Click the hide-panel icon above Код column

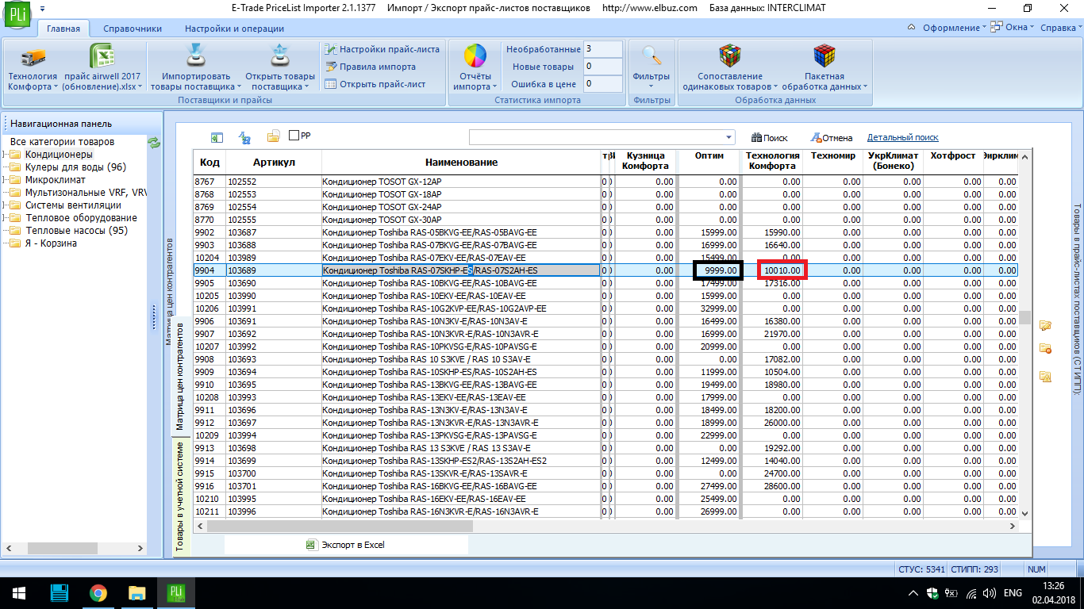pyautogui.click(x=217, y=137)
